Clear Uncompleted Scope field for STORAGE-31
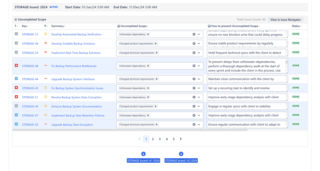Screen dimensions: 320x171 pos(194,34)
